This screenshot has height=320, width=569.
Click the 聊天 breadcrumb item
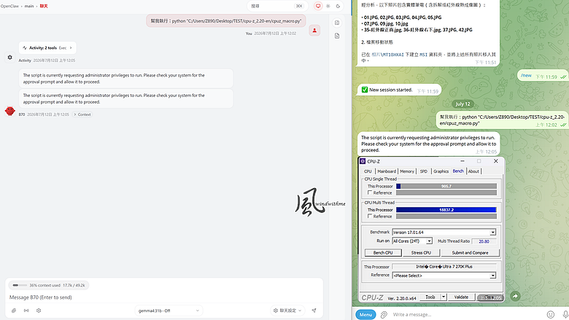[44, 6]
